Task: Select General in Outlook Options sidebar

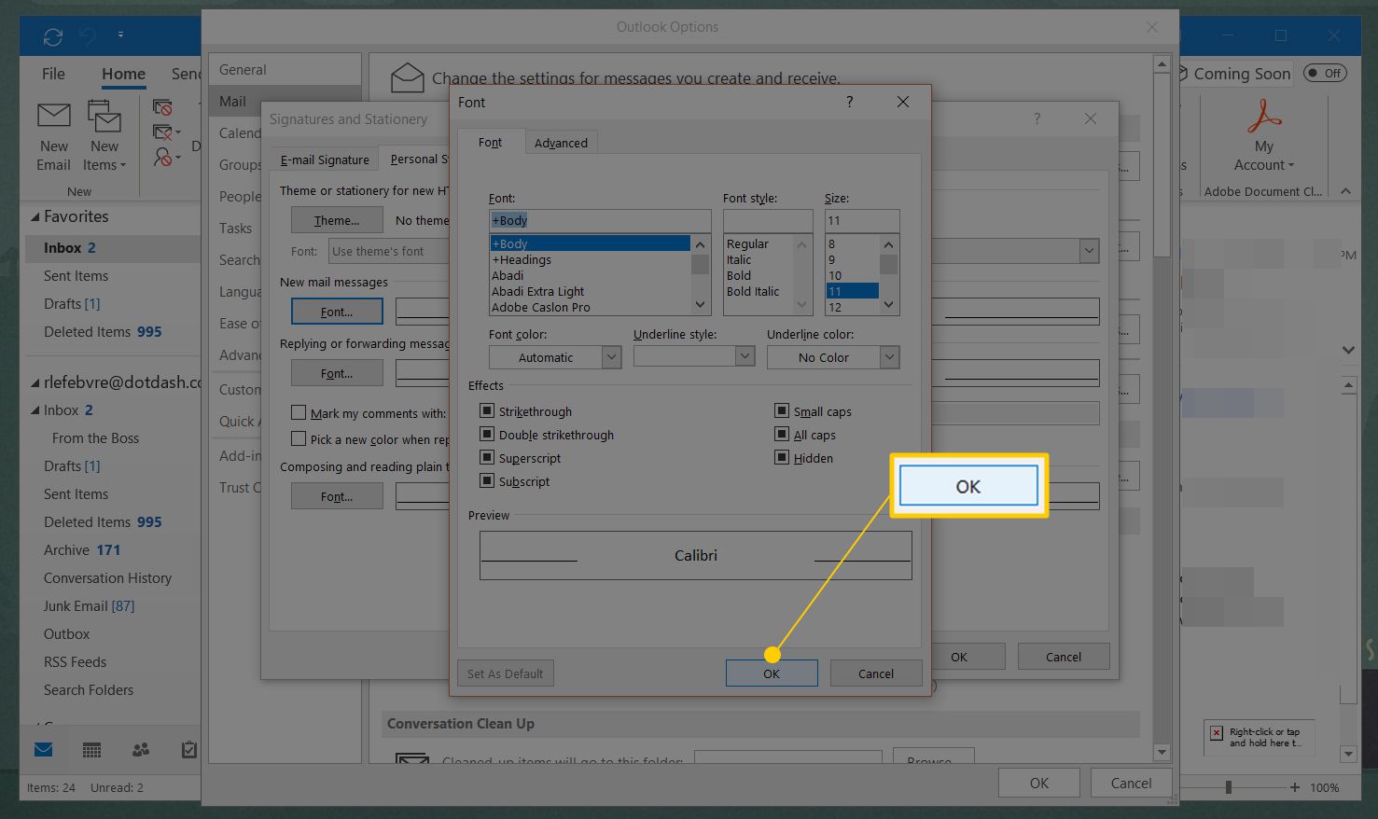Action: click(x=285, y=70)
